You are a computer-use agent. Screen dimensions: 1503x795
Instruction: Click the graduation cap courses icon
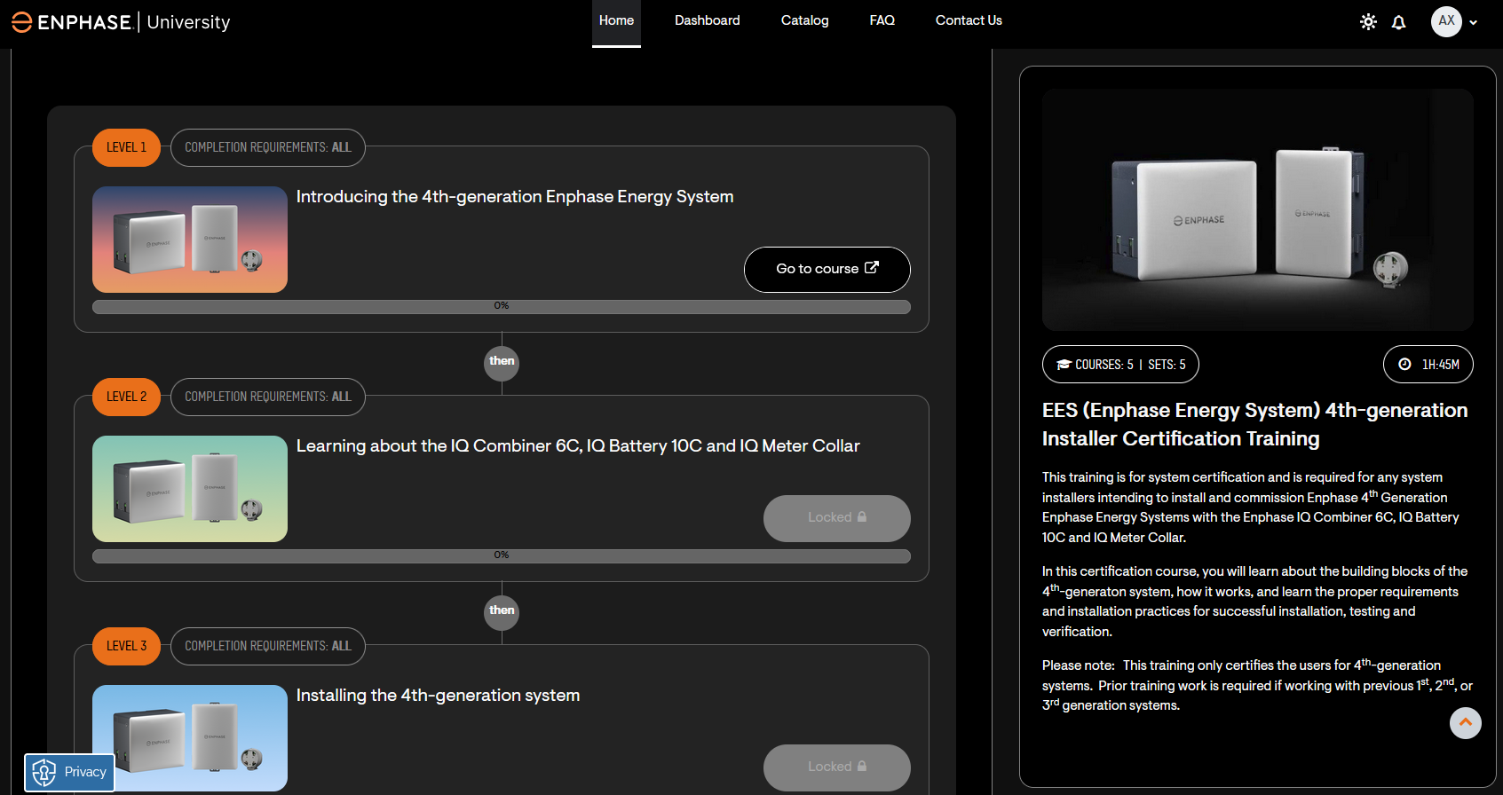1064,365
